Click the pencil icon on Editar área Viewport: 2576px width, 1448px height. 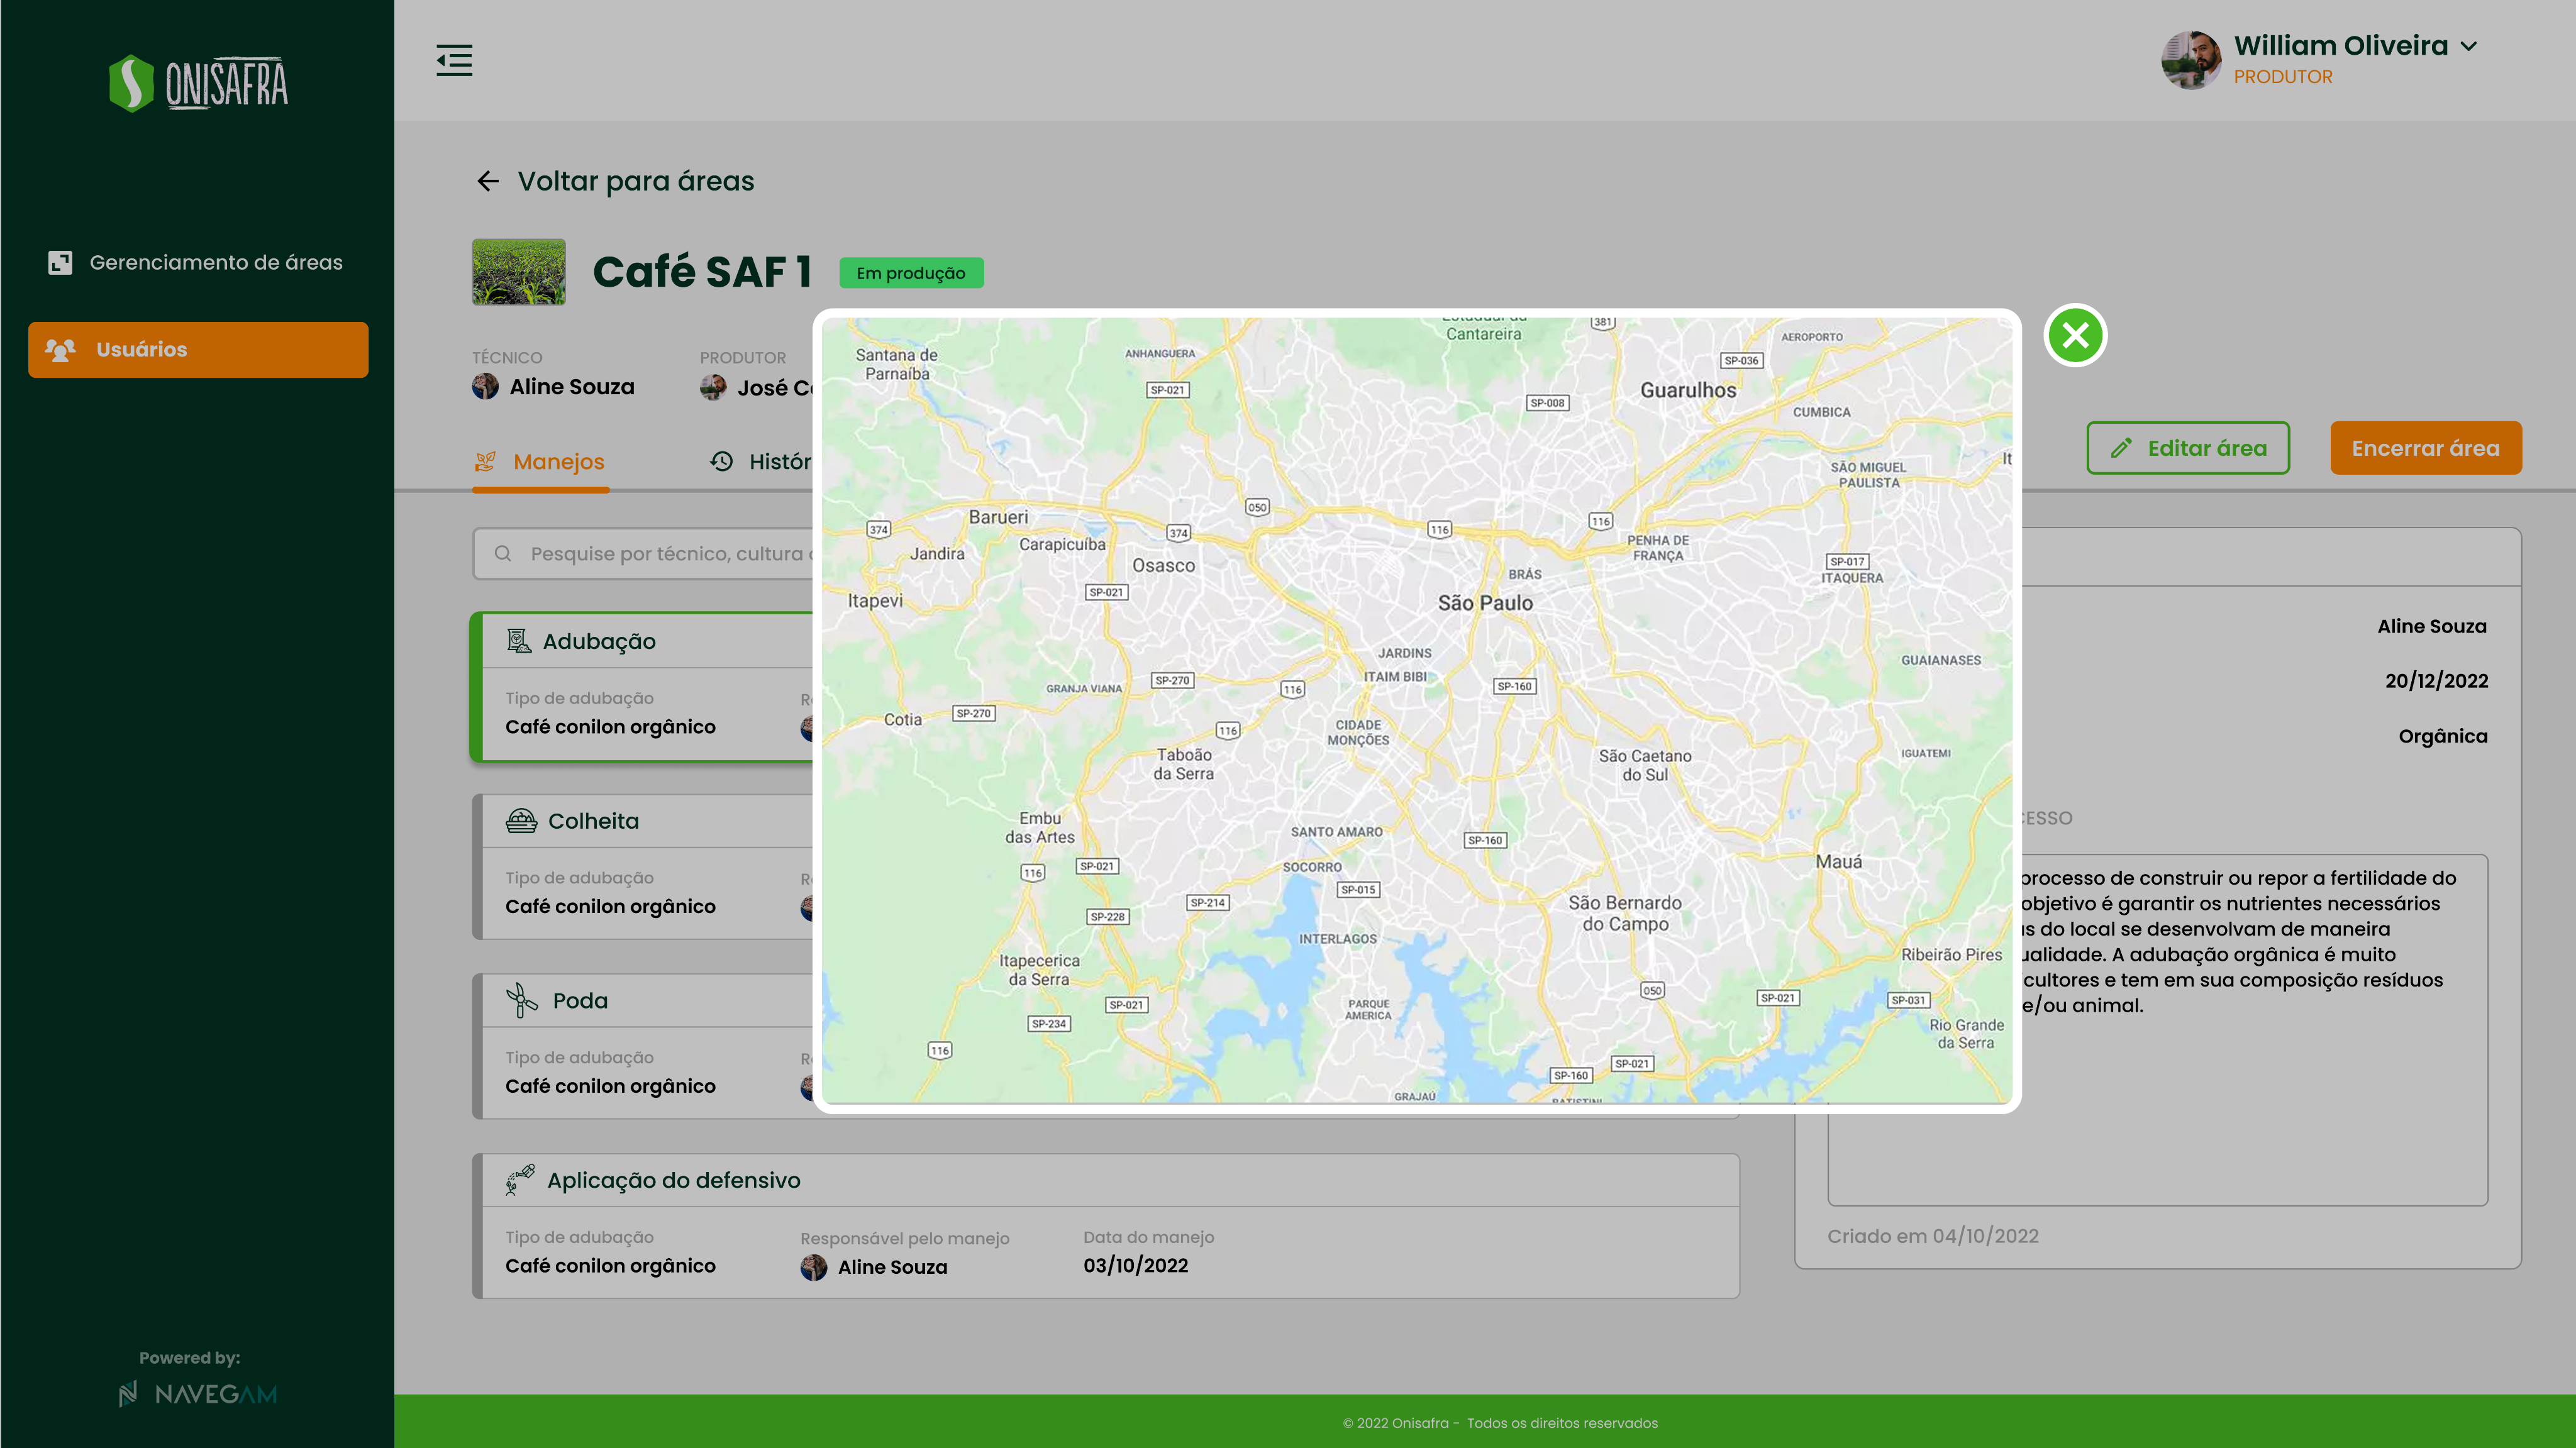coord(2121,448)
